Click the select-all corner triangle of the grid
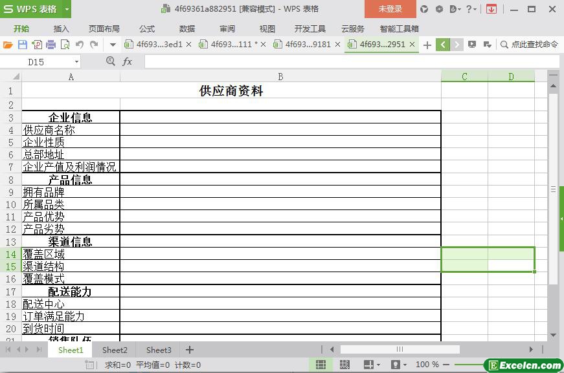The image size is (564, 373). click(16, 76)
